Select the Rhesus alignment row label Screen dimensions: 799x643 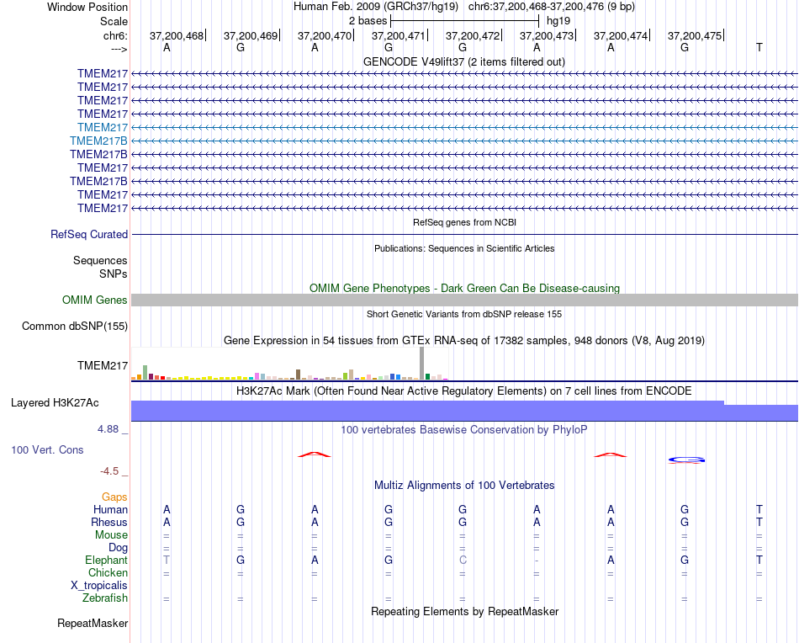(x=109, y=522)
